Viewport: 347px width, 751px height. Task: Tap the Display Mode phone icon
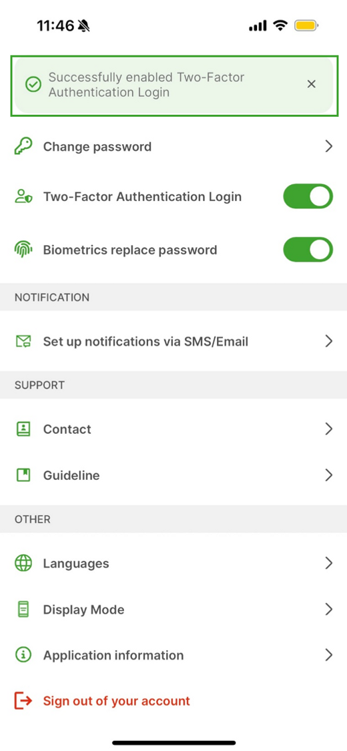pos(23,609)
